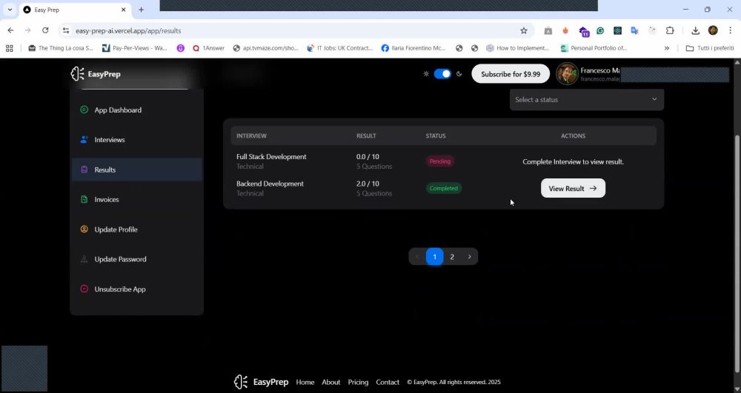
Task: Open the footer Contact link
Action: click(388, 382)
